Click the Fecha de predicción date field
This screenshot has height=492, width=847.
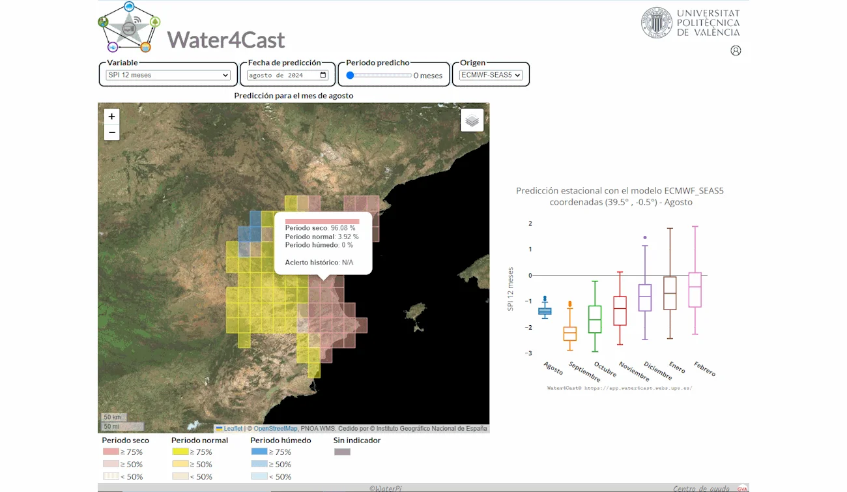tap(287, 75)
